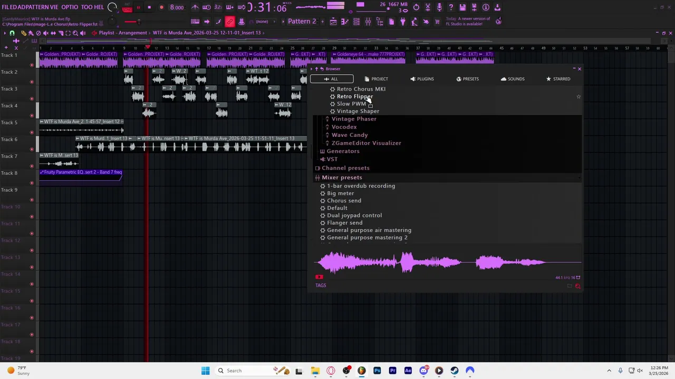
Task: Select the playlist zoom tool
Action: pyautogui.click(x=75, y=33)
